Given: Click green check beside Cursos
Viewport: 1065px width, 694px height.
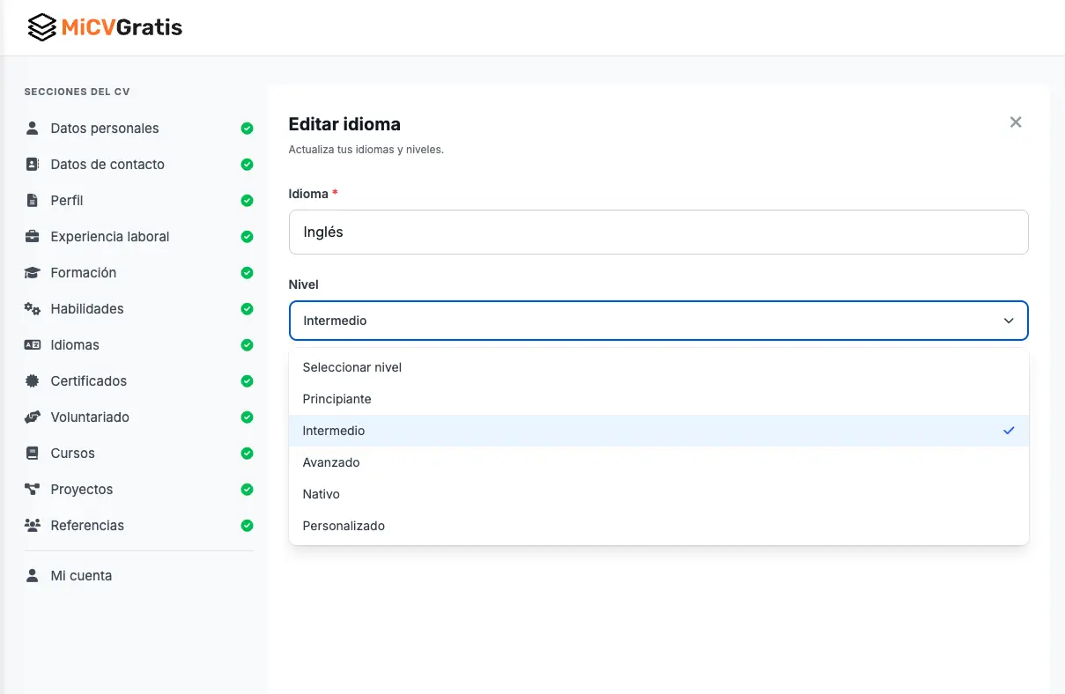Looking at the screenshot, I should tap(247, 454).
